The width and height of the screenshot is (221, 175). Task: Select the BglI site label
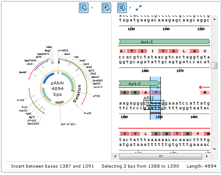tap(32, 117)
